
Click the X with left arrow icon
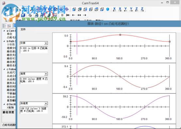pyautogui.click(x=114, y=9)
